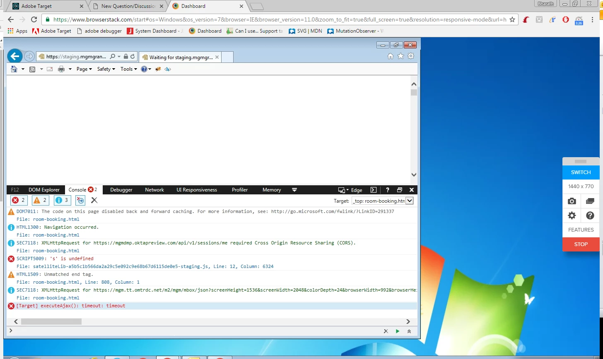
Task: Click the IE back arrow button
Action: coord(14,56)
